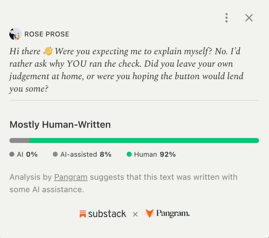Click the waving hand emoji
Screen dimensions: 269x238
click(48, 51)
